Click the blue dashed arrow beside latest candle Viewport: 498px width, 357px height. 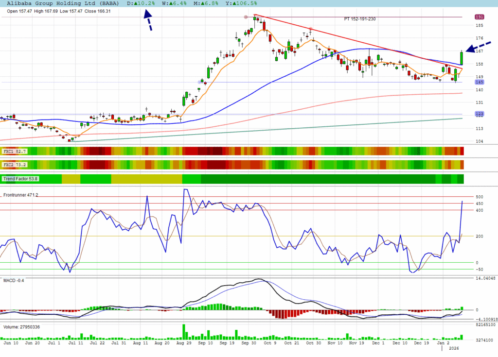479,47
